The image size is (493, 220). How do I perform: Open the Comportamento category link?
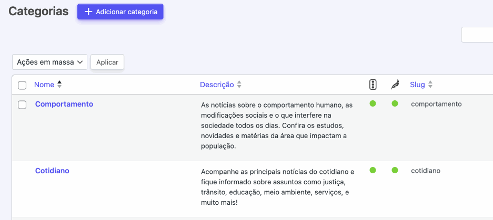coord(64,104)
